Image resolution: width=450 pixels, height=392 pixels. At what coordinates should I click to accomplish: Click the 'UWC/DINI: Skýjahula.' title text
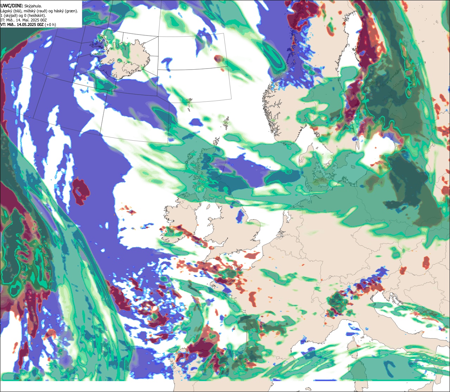[x=21, y=5]
